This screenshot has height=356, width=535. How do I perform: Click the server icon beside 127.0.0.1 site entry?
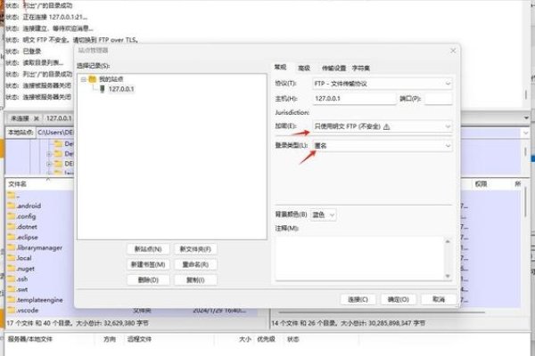tap(102, 89)
